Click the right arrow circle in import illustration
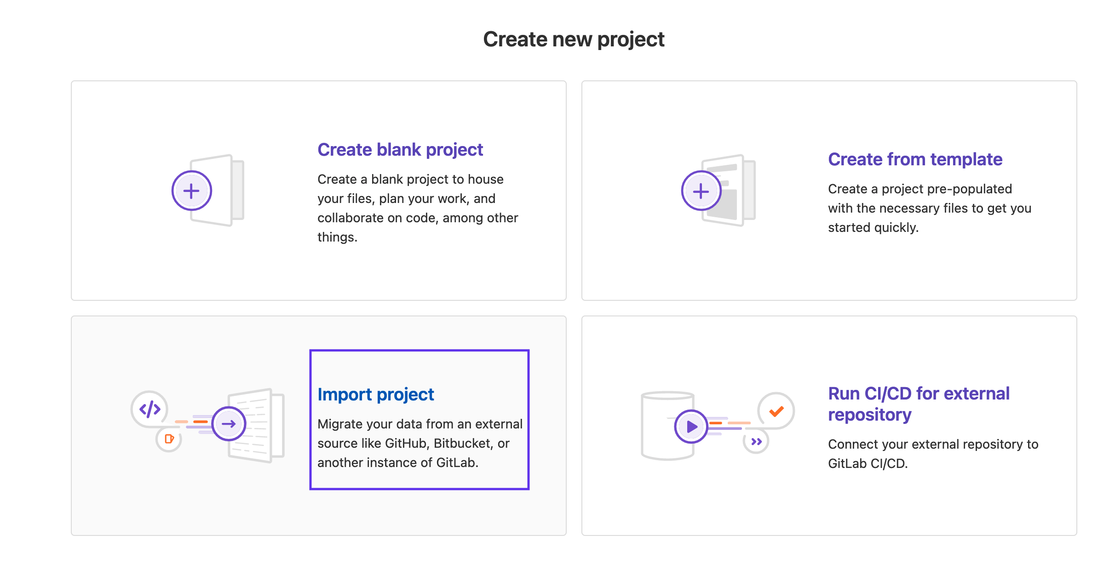 pyautogui.click(x=229, y=423)
